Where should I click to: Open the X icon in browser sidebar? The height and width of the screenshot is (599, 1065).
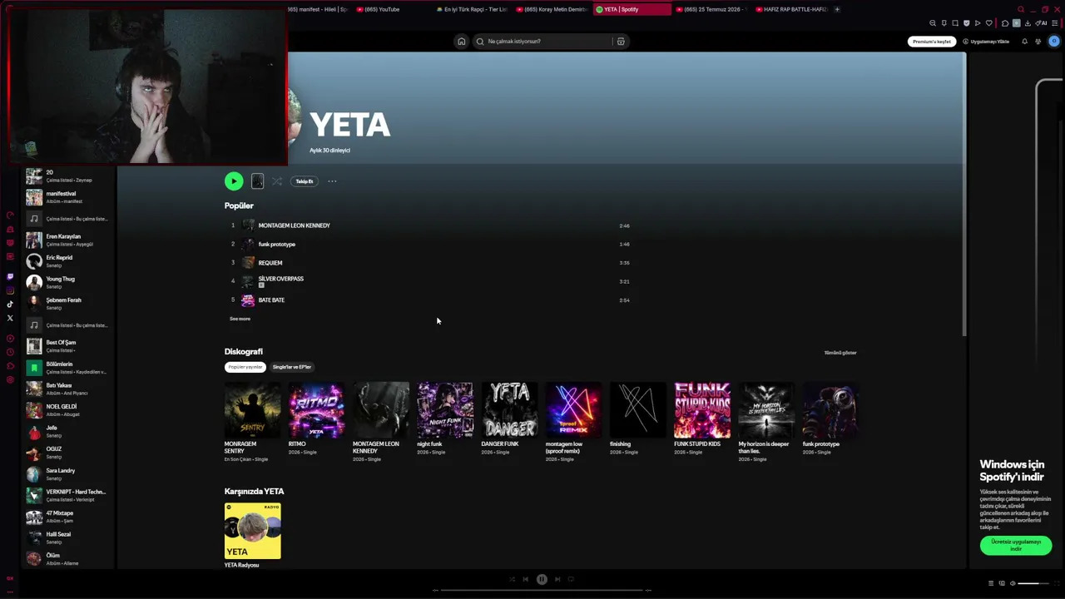tap(10, 318)
